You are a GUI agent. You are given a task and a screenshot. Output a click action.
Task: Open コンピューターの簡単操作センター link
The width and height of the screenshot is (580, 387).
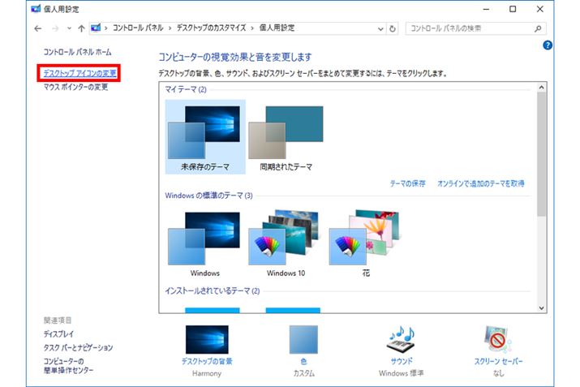pos(68,366)
